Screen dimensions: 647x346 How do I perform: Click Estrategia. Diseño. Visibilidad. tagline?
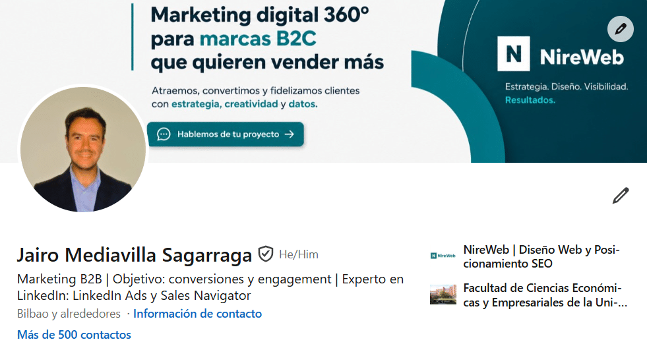pyautogui.click(x=566, y=86)
